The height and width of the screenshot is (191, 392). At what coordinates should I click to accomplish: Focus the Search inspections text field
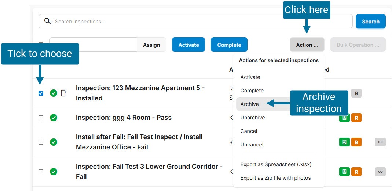click(x=202, y=22)
